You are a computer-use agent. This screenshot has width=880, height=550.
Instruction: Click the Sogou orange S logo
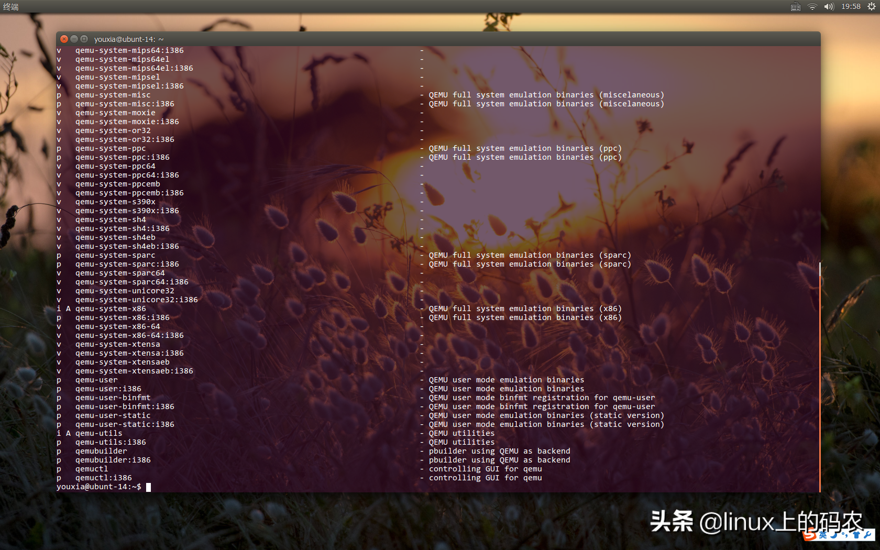point(810,534)
